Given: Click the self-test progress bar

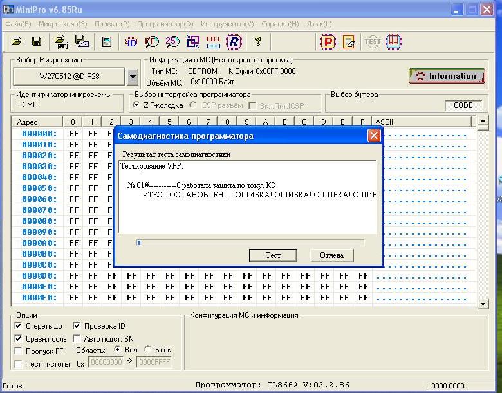Looking at the screenshot, I should coord(250,243).
